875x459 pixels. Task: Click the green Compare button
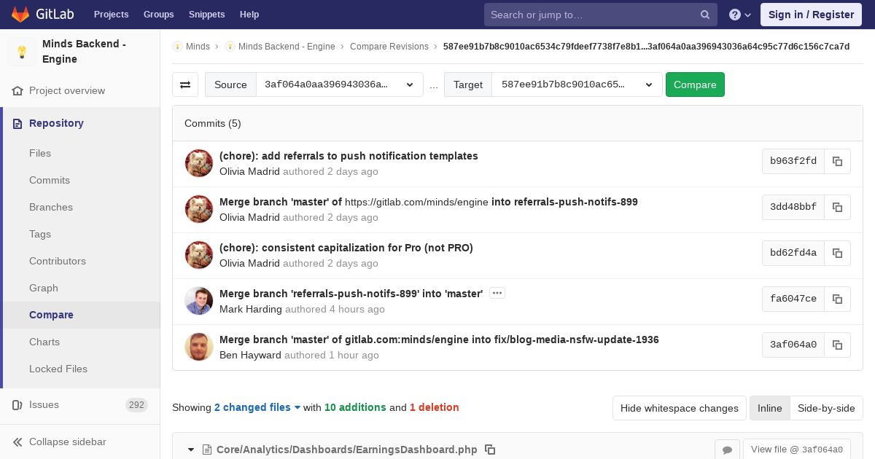[x=695, y=85]
